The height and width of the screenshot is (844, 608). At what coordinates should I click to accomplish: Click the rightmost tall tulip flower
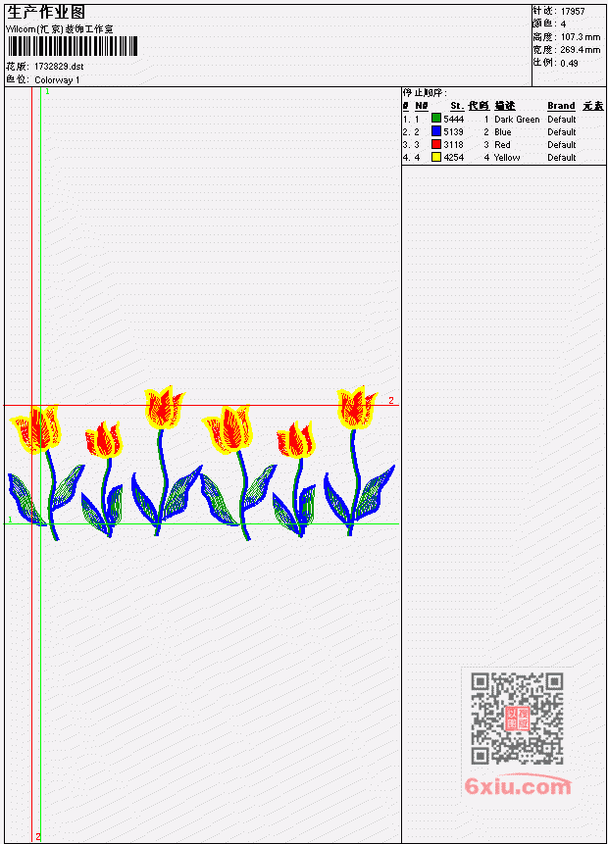(356, 407)
